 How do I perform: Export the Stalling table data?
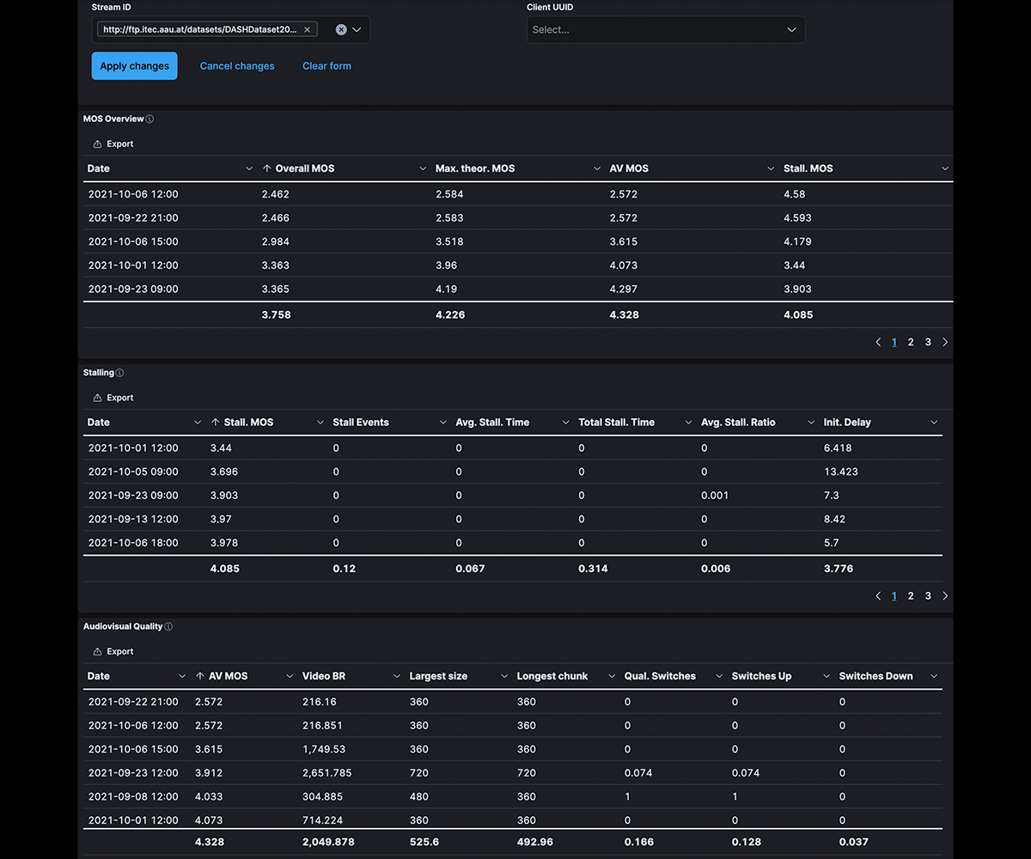113,398
